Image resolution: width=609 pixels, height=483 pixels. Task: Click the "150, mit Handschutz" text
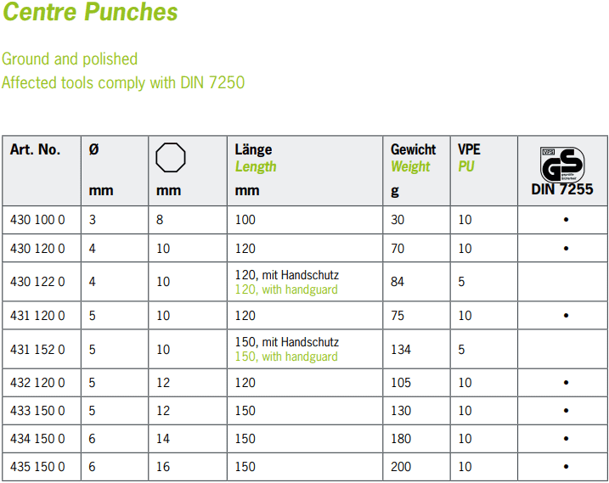pyautogui.click(x=286, y=342)
